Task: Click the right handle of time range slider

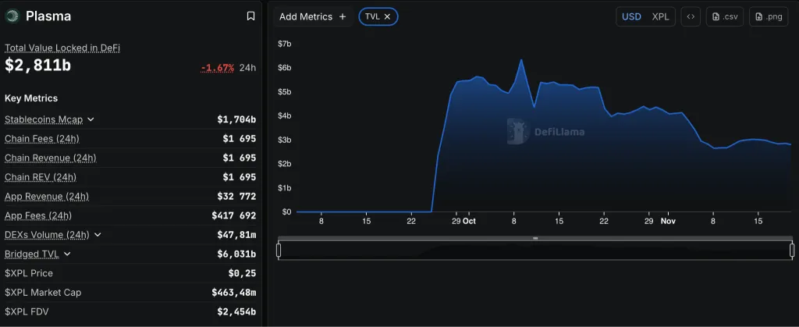Action: coord(792,250)
